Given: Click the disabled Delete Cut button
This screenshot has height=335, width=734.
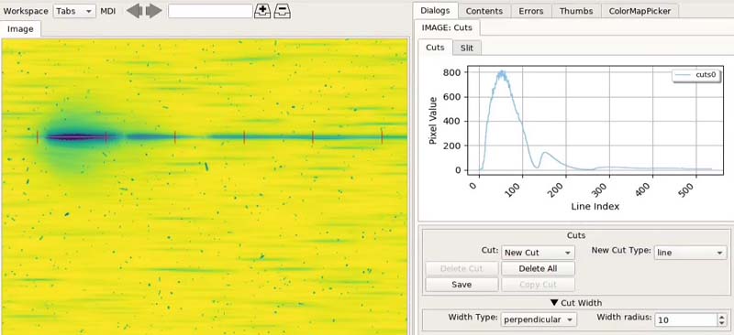Looking at the screenshot, I should coord(462,269).
